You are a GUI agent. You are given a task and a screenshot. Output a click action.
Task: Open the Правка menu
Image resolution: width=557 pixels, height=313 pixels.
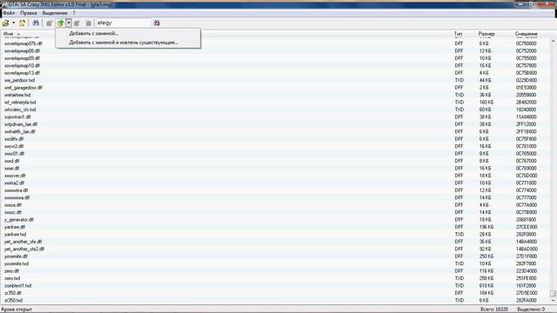click(x=29, y=13)
